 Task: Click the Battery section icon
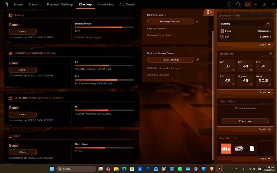coord(10,15)
